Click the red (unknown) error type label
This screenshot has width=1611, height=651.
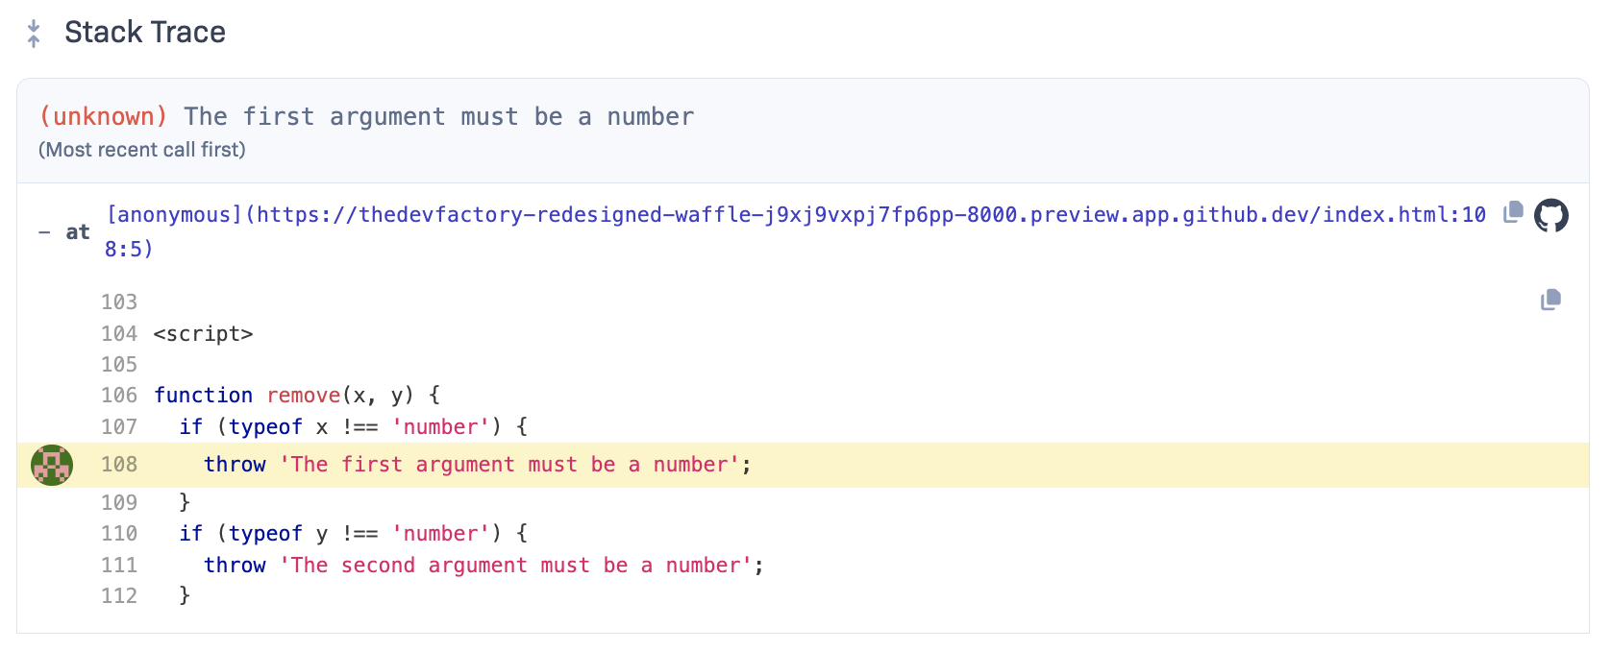tap(103, 116)
